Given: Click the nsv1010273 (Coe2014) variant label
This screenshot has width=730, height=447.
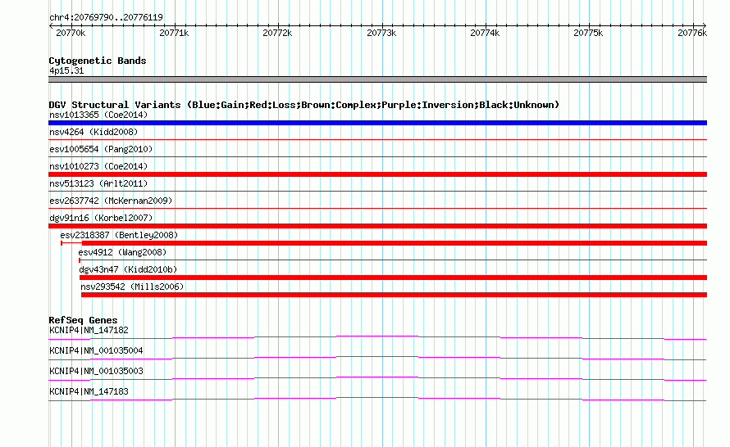Looking at the screenshot, I should click(x=98, y=166).
